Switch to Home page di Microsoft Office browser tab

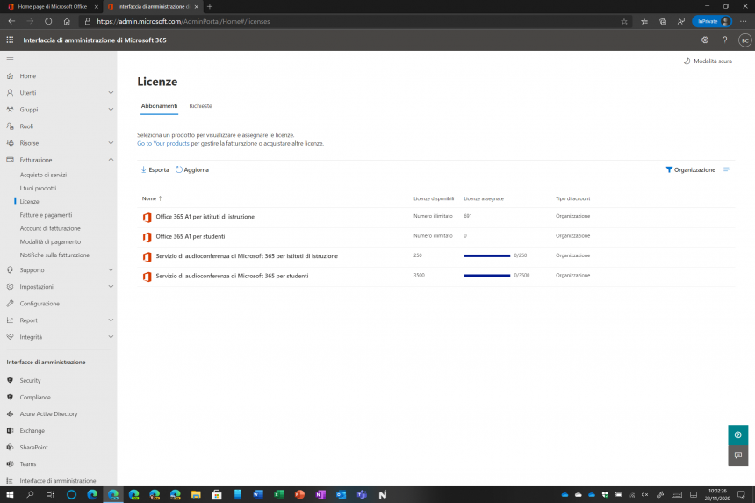[x=52, y=7]
